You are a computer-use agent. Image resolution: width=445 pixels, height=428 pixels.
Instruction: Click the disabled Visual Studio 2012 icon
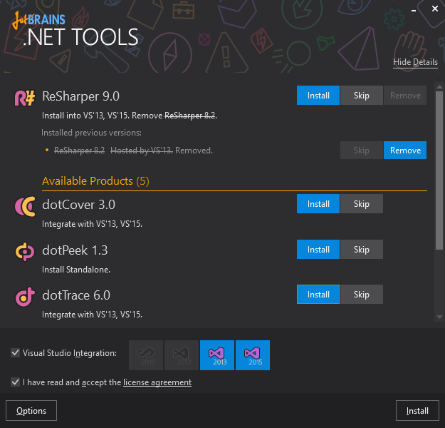coord(182,355)
